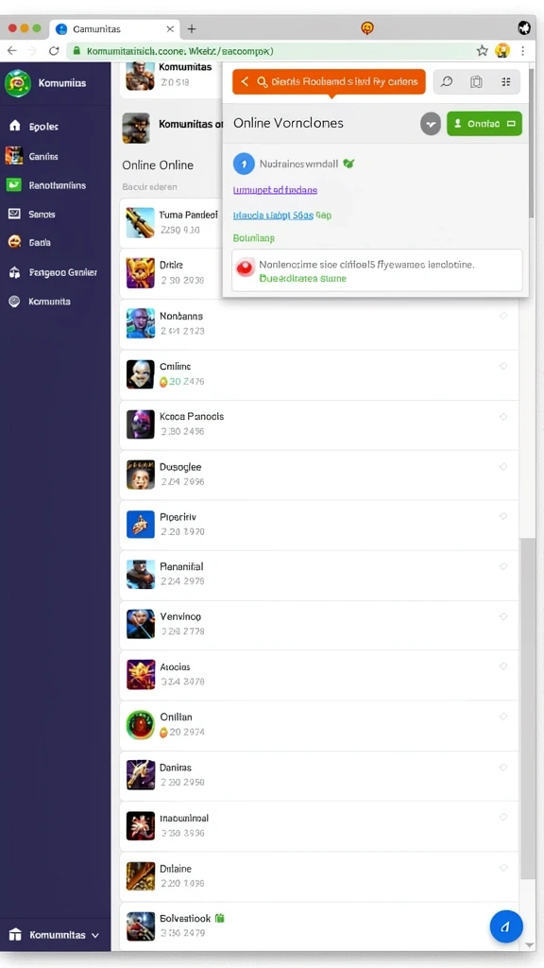Click the orange back arrow in popup header
Image resolution: width=544 pixels, height=968 pixels.
click(x=245, y=81)
